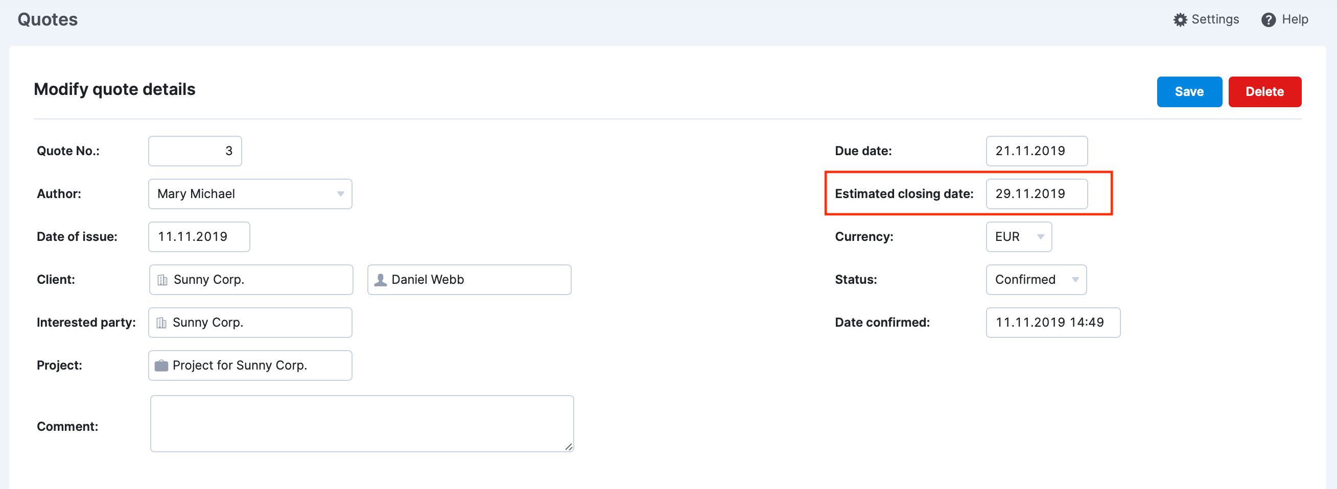Click inside the Comment text area

(362, 424)
